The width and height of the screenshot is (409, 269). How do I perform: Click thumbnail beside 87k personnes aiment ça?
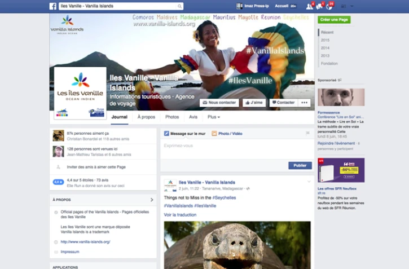coord(58,136)
